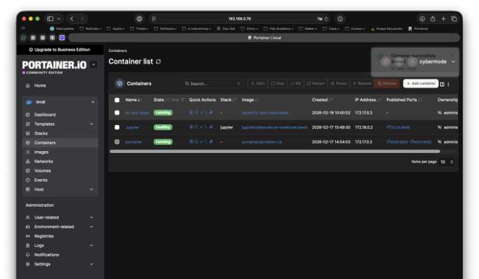This screenshot has height=279, width=479.
Task: Open the jupyter container name link
Action: 132,127
